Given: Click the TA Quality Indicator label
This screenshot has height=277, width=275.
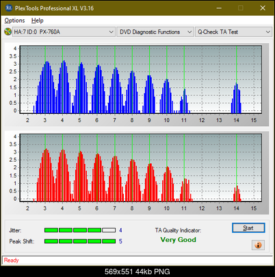Looking at the screenshot, I should [x=178, y=230].
